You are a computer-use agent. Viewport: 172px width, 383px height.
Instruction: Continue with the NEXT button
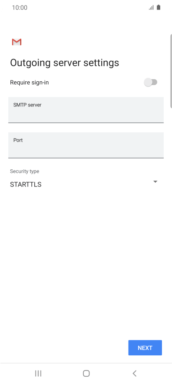pos(145,347)
